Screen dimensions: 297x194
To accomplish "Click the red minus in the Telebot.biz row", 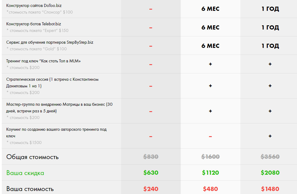I will click(x=151, y=28).
